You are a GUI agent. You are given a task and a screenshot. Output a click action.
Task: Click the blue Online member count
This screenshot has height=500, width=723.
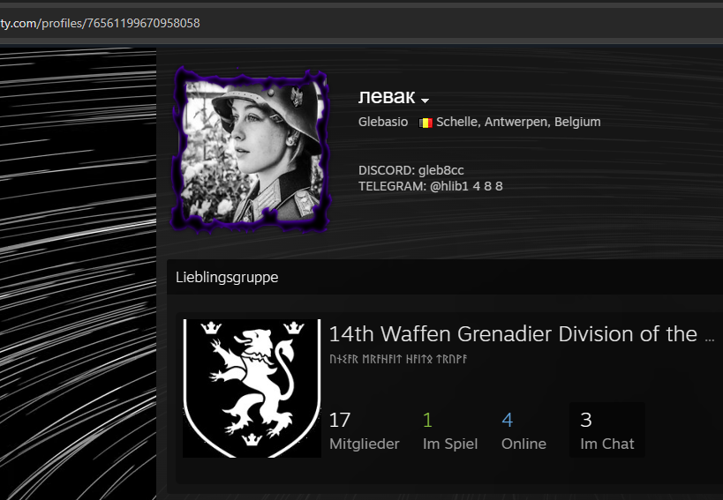click(507, 420)
